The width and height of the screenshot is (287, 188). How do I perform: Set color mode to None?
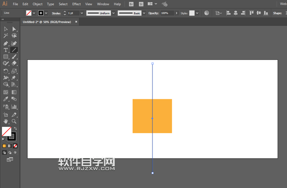click(15, 145)
